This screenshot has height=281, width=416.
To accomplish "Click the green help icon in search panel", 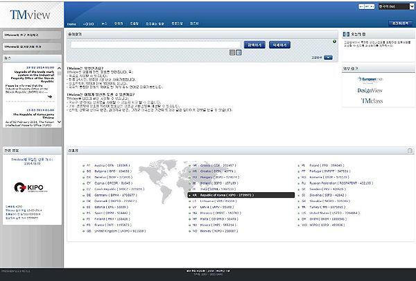I will click(334, 42).
